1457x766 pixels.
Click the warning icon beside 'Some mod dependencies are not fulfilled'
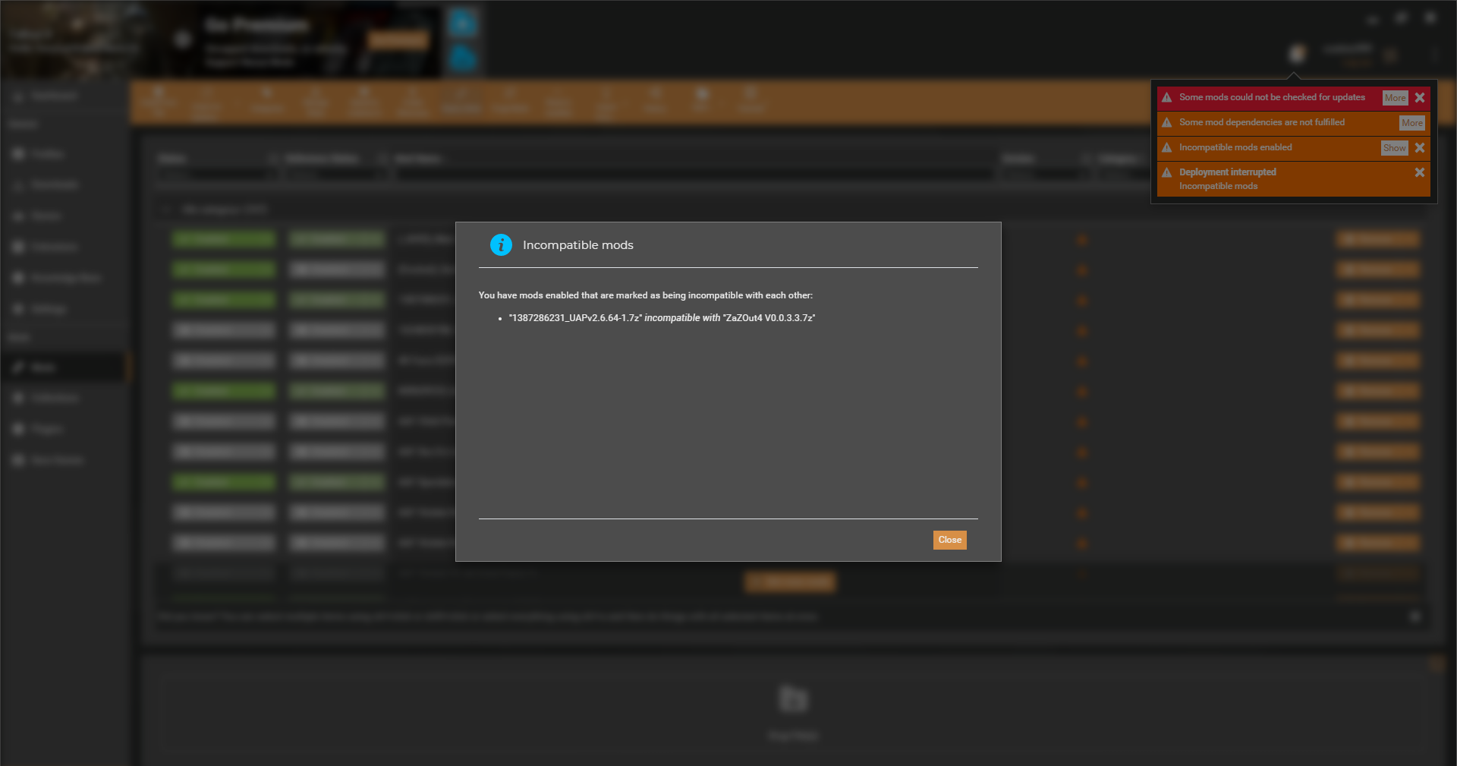click(1166, 122)
